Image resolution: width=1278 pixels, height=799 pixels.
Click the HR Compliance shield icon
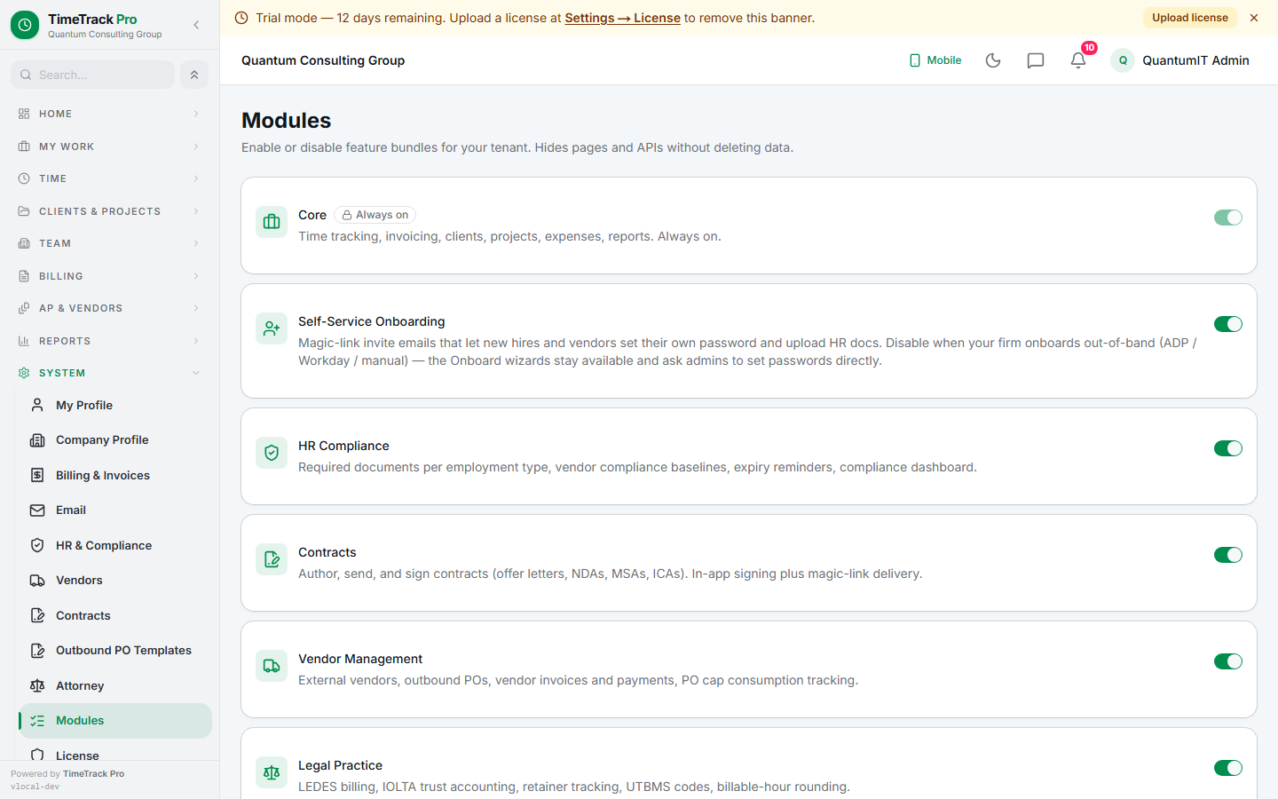coord(272,453)
